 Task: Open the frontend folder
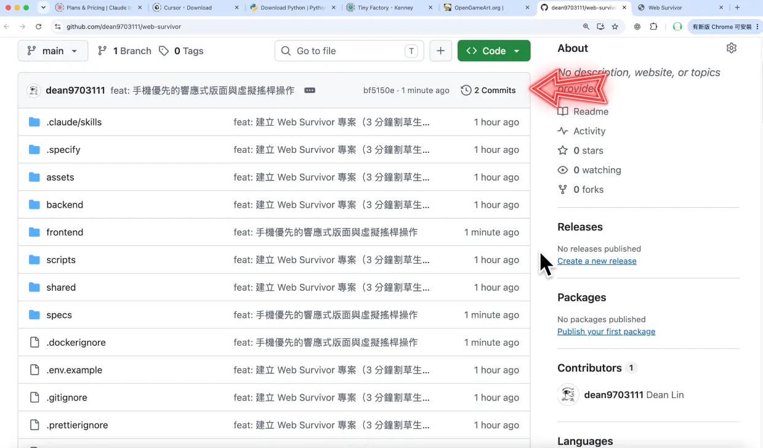(x=65, y=232)
